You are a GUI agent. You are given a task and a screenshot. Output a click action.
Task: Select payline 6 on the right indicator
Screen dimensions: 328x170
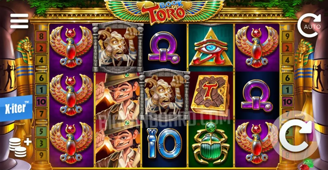[x=287, y=78]
